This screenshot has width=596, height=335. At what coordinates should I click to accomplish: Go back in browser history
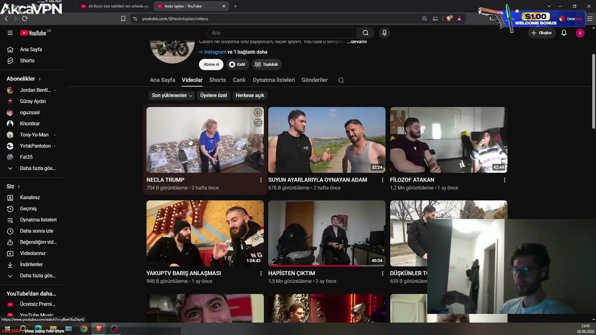pyautogui.click(x=6, y=19)
